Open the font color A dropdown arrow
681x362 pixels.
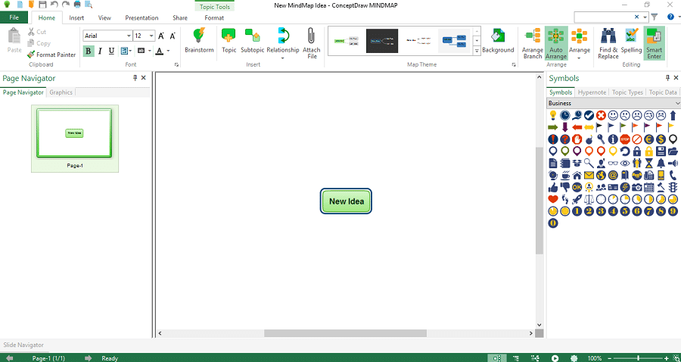168,51
